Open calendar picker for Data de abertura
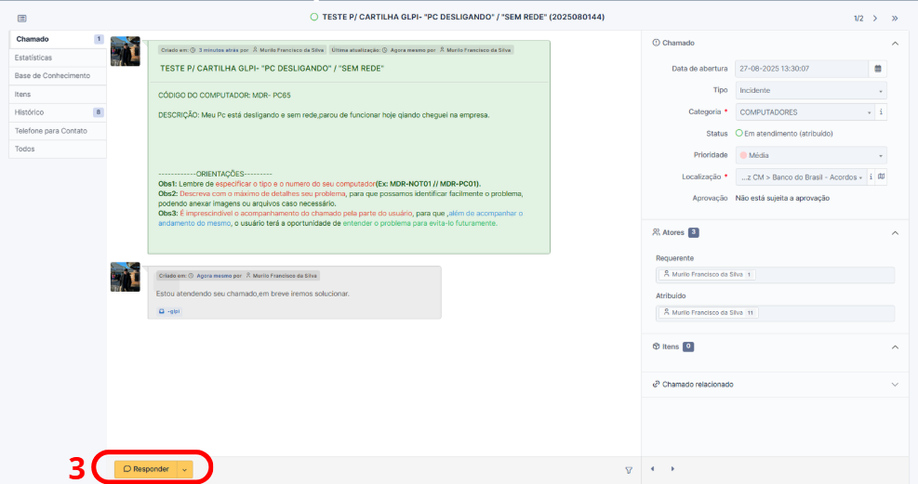Screen dimensions: 918x484 point(878,69)
